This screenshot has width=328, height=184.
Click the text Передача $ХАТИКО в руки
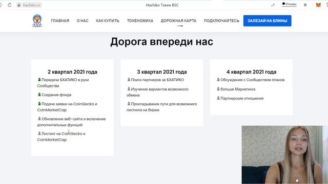(x=65, y=80)
